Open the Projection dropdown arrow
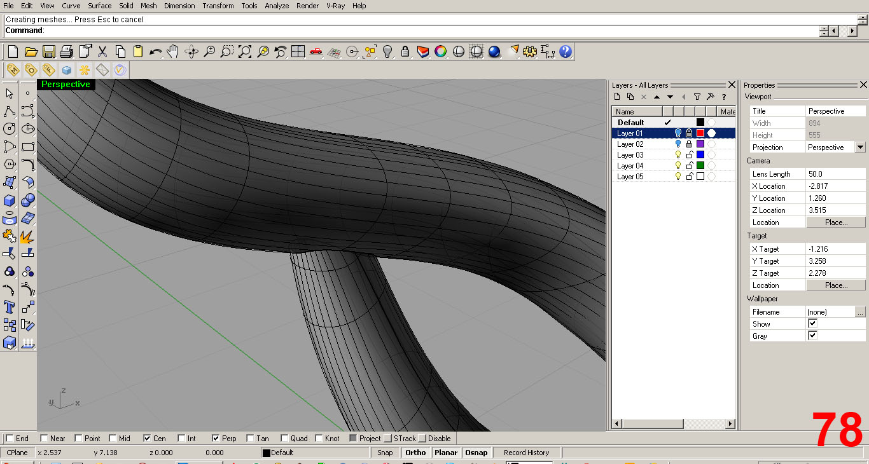This screenshot has height=464, width=869. (x=860, y=147)
